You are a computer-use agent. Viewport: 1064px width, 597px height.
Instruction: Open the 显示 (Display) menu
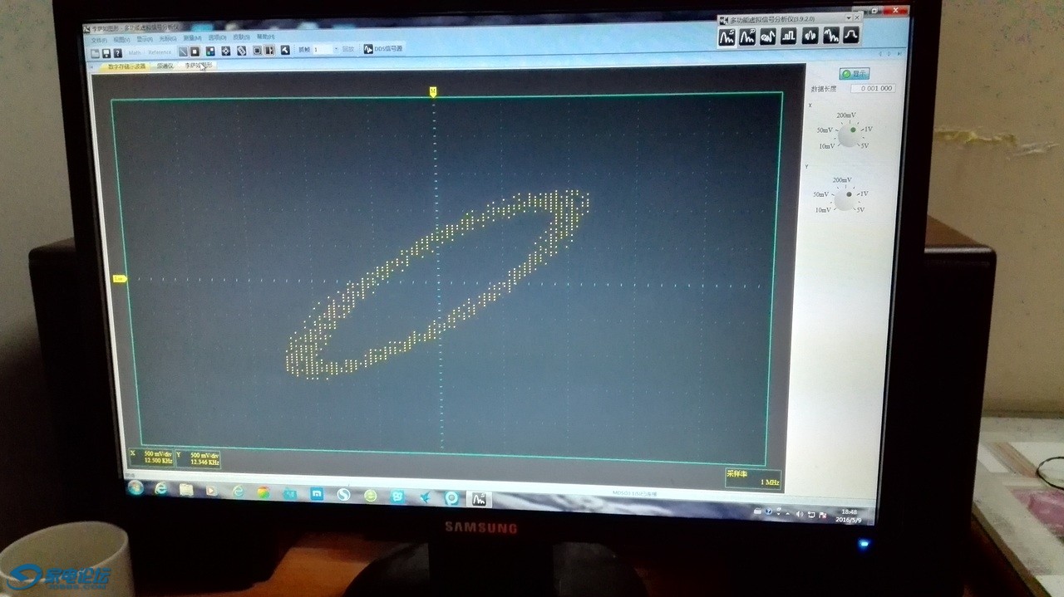(145, 39)
